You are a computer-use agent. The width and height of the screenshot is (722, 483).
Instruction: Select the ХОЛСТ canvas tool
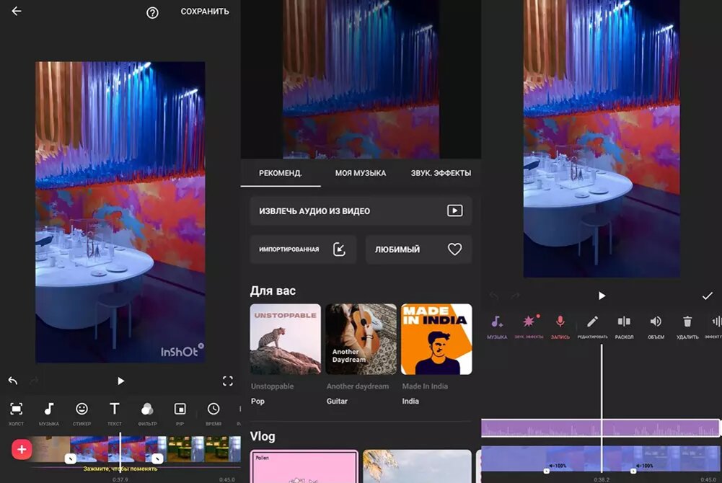16,413
